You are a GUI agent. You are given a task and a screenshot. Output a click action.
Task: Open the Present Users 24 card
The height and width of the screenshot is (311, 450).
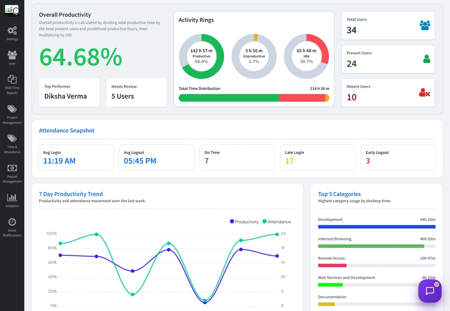(388, 59)
